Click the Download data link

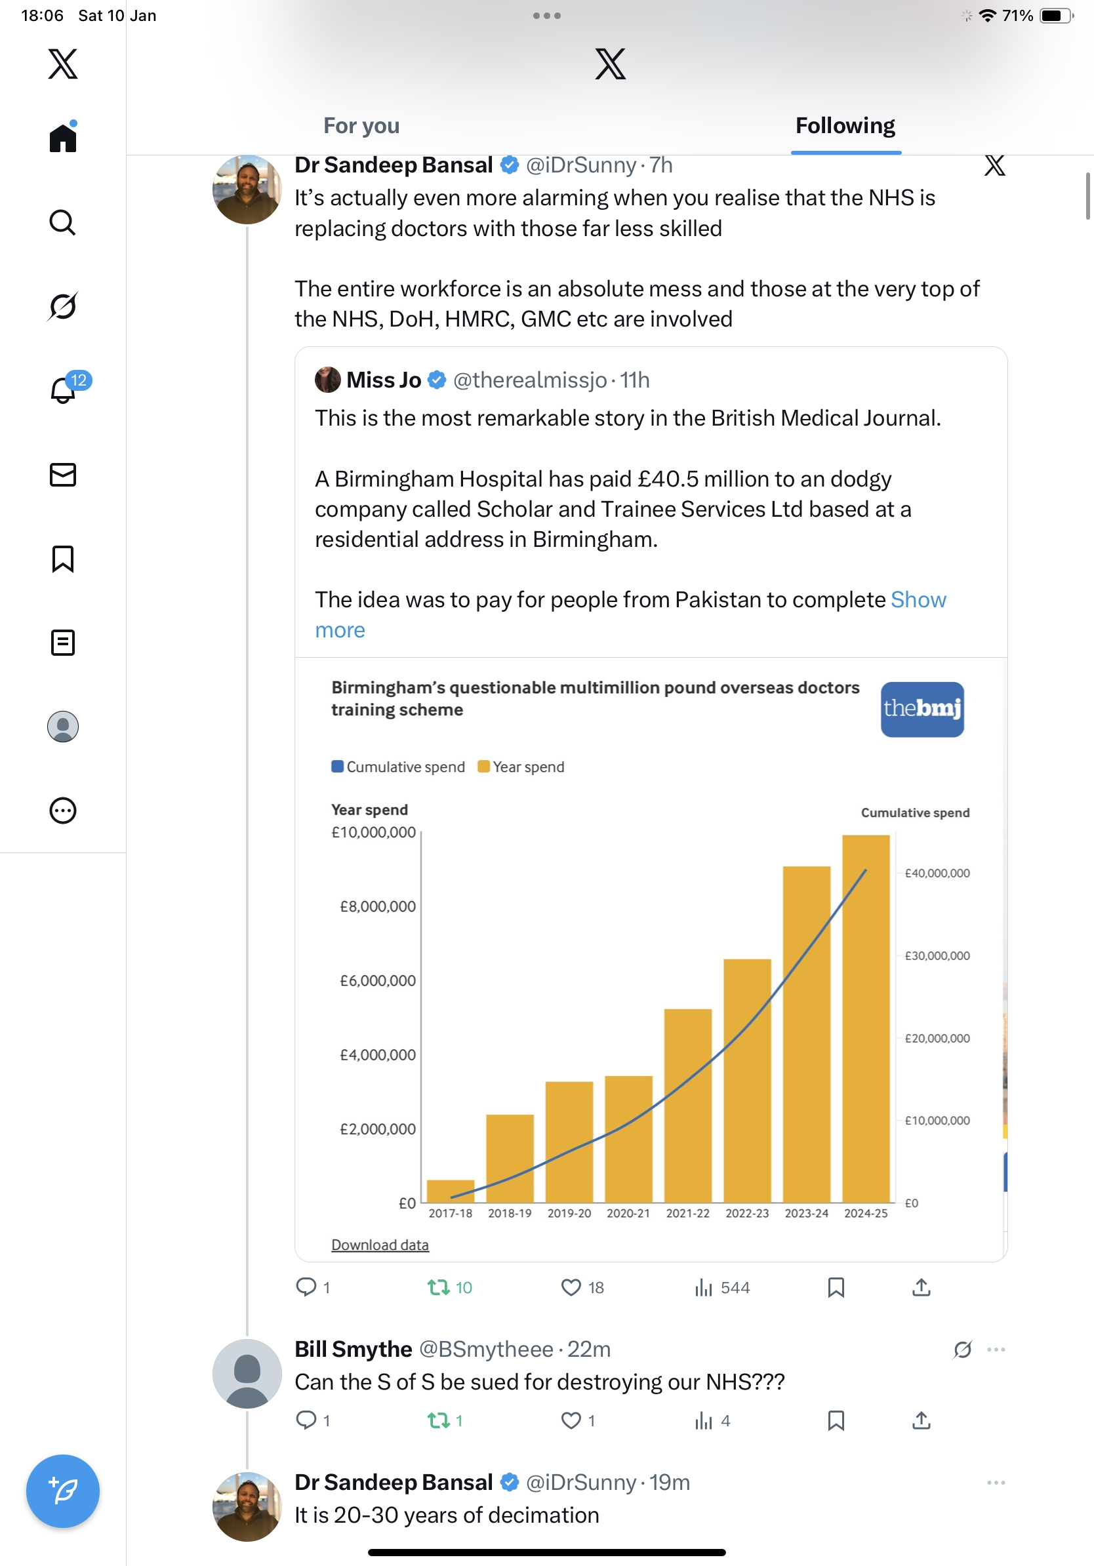(x=380, y=1245)
